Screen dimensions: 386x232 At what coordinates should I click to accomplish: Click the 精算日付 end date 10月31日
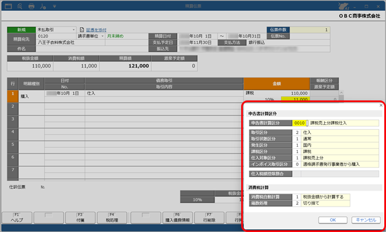coord(246,36)
